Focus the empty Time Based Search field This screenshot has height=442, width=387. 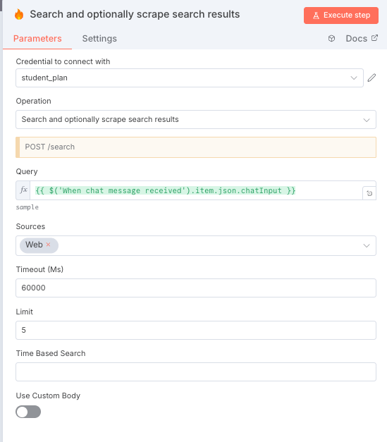pos(196,372)
